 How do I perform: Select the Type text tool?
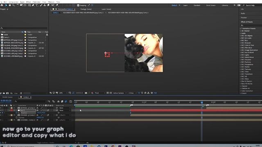tap(36, 5)
